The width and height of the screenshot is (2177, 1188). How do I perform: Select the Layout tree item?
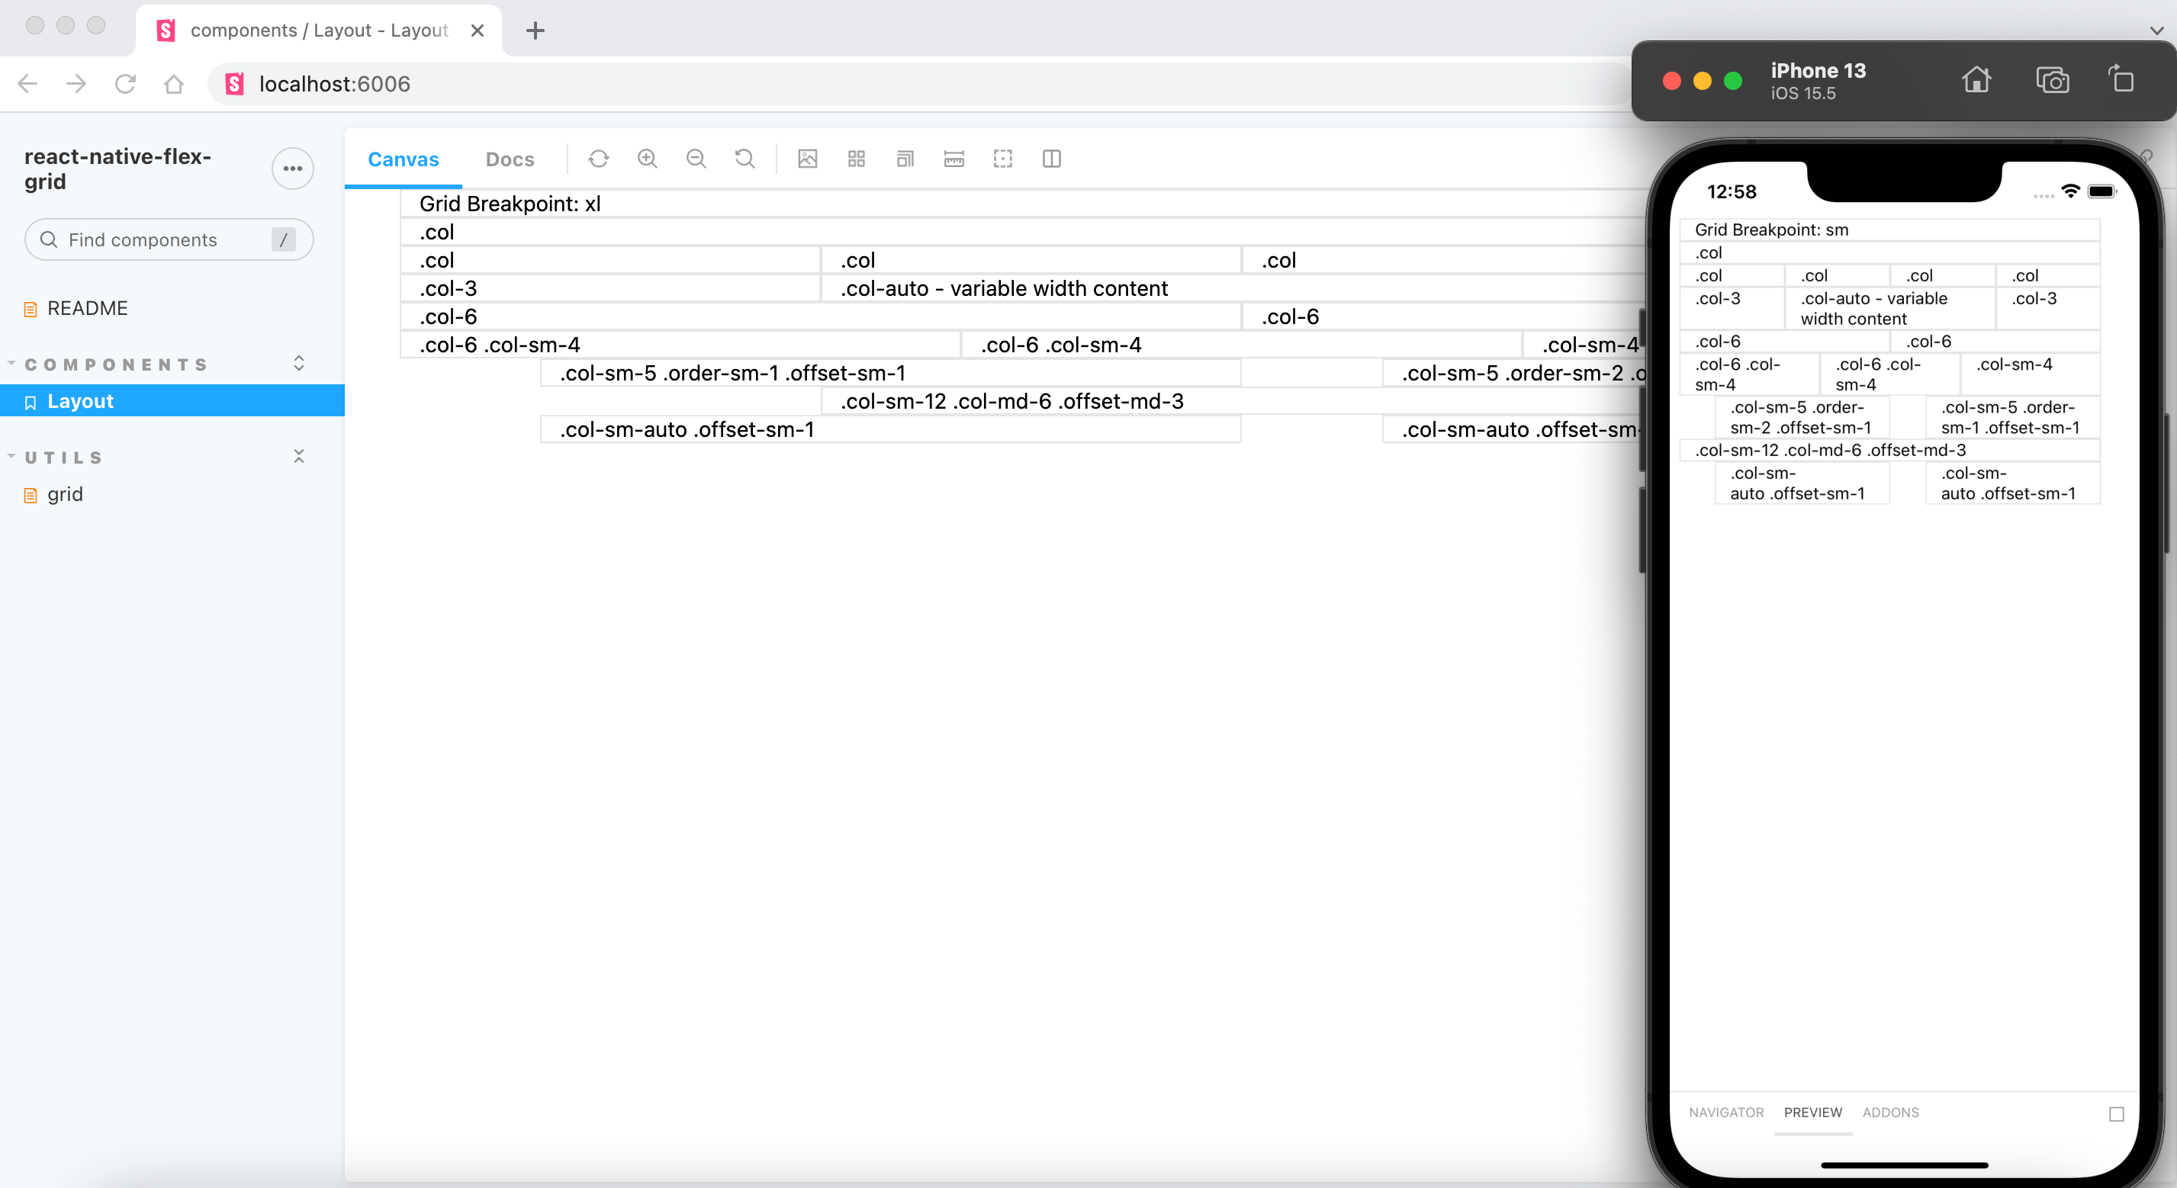[x=79, y=401]
